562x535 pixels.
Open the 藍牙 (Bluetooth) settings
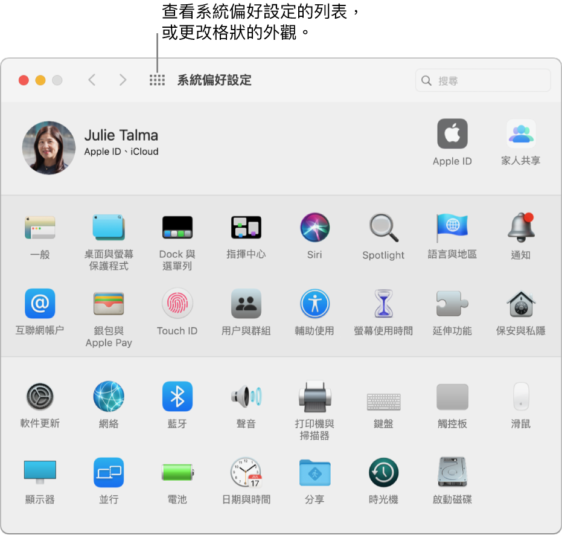(x=177, y=396)
